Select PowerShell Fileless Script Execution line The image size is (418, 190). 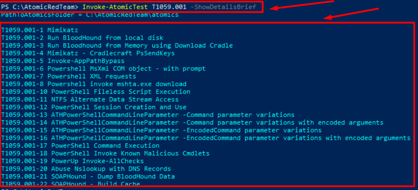96,91
